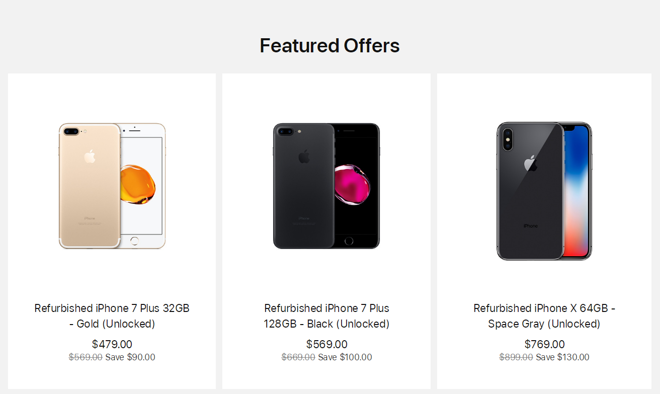
Task: Click the gold iPhone 7 Plus product image
Action: (x=112, y=186)
